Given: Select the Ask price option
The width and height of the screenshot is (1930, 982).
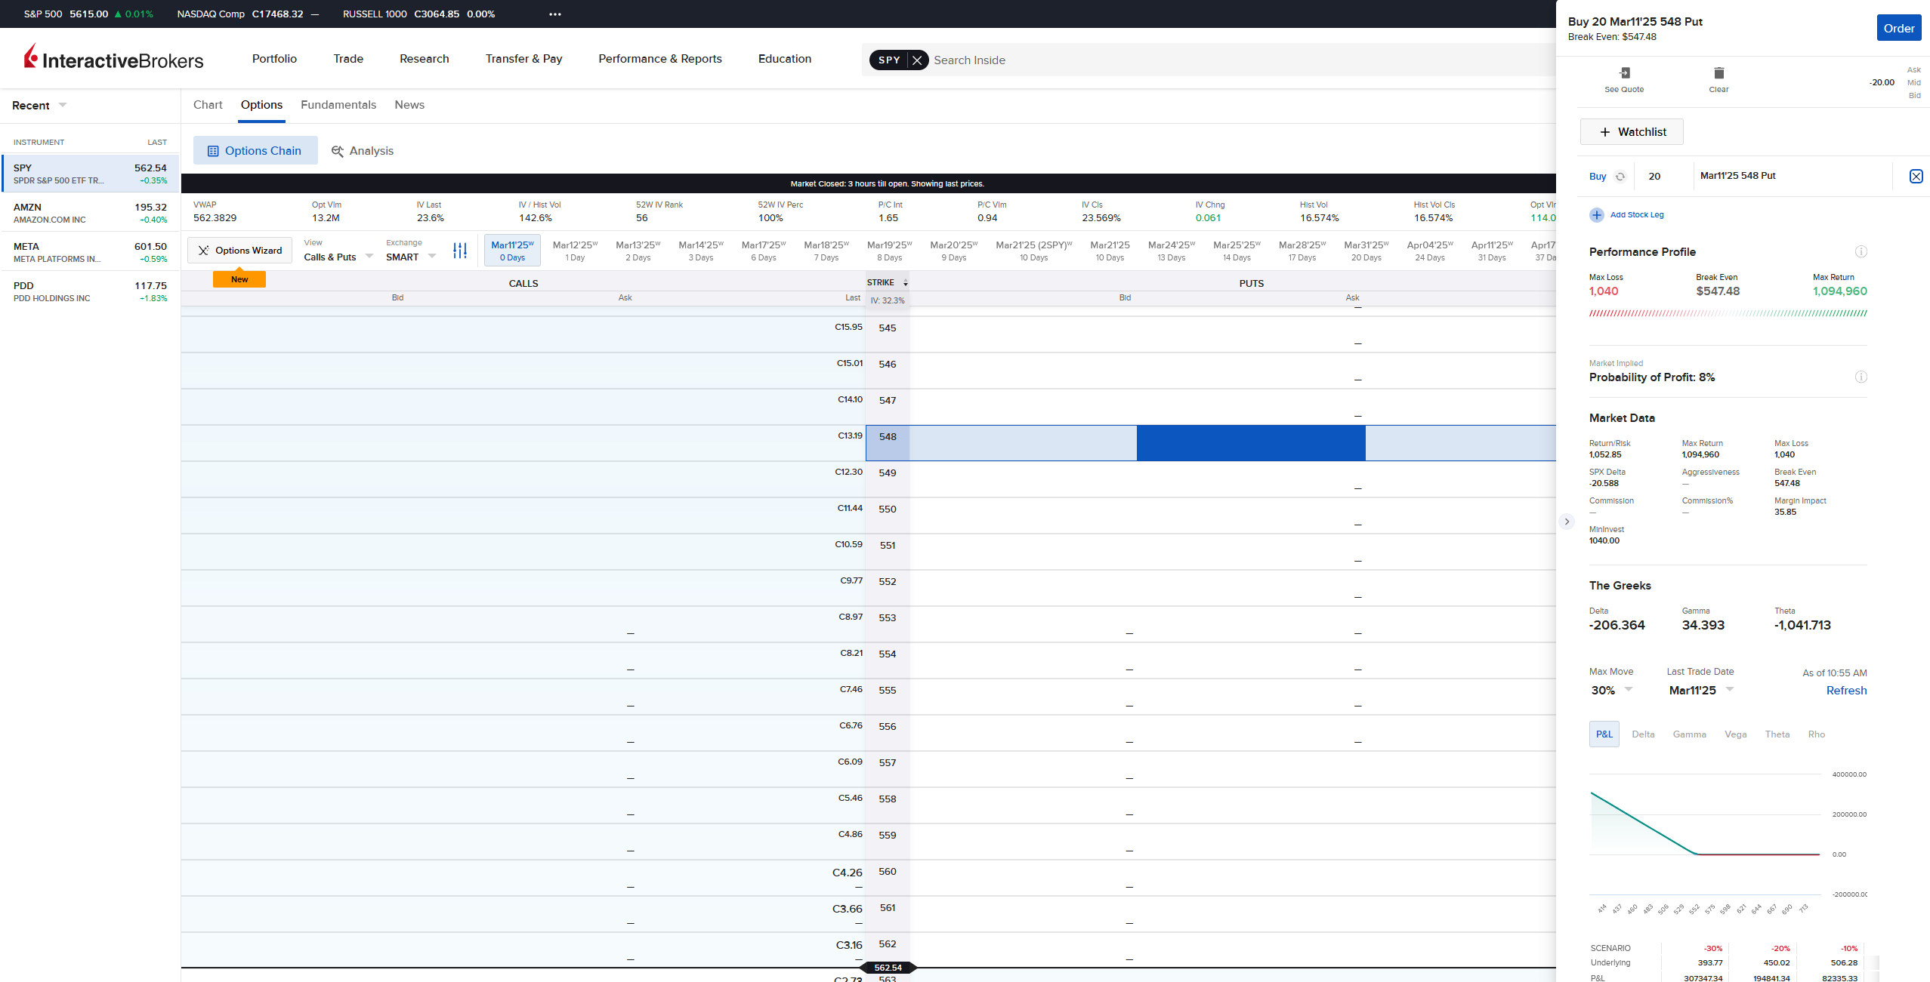Looking at the screenshot, I should point(1913,70).
